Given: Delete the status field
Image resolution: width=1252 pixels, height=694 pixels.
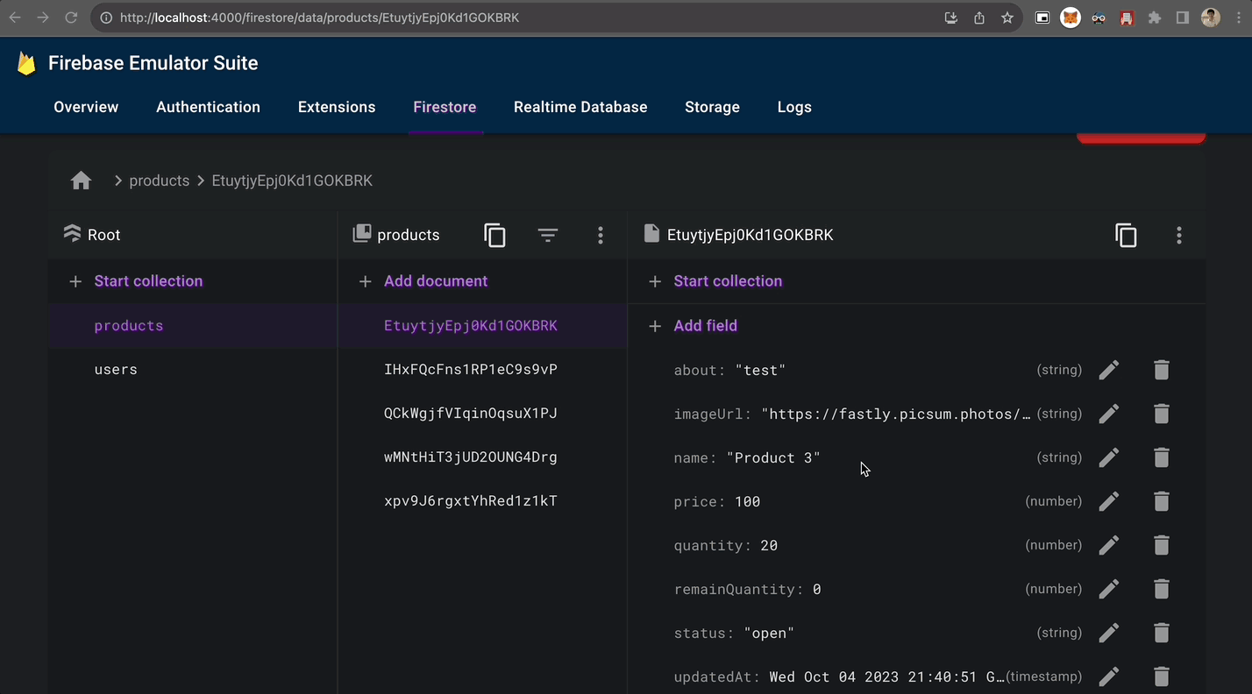Looking at the screenshot, I should 1162,633.
